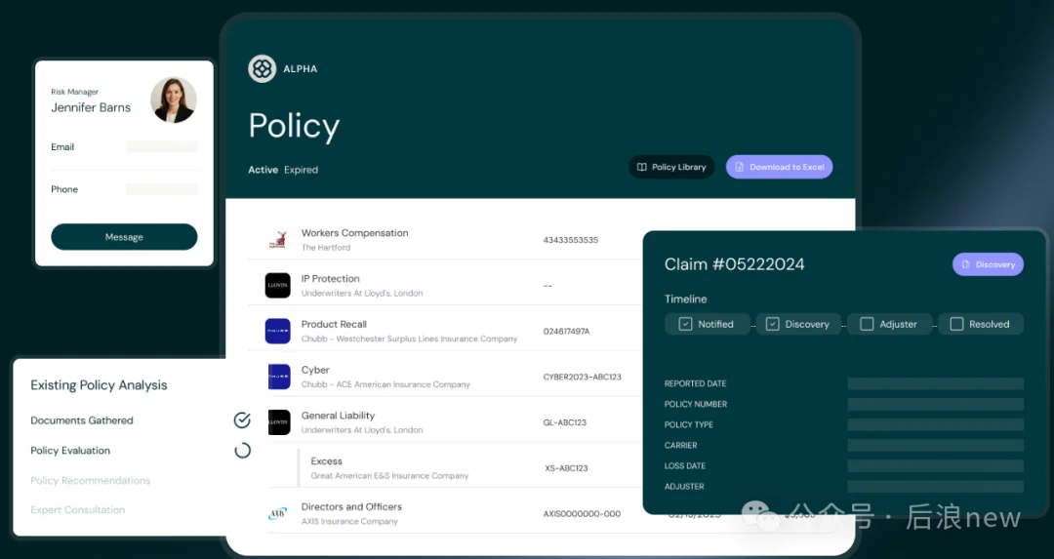
Task: Click policy number GL-ABC123
Action: (x=565, y=422)
